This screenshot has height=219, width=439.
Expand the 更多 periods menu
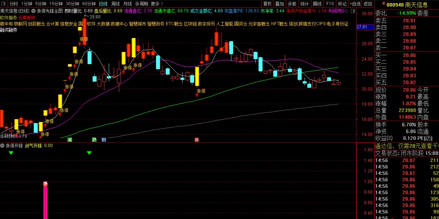coord(157,4)
